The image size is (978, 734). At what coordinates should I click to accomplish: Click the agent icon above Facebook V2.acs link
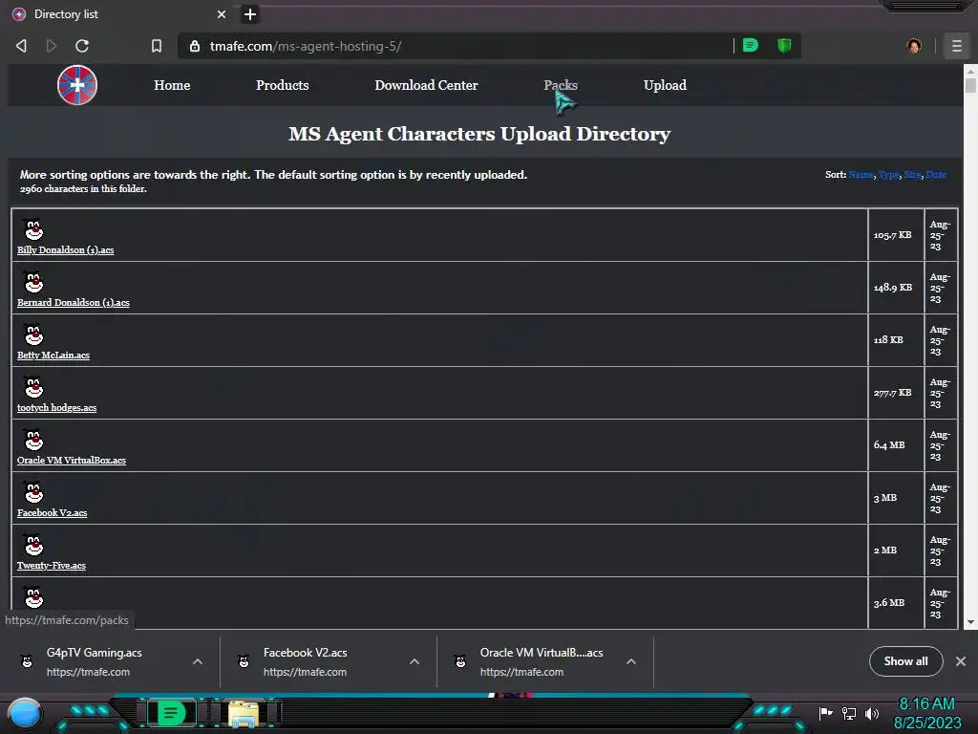coord(33,492)
